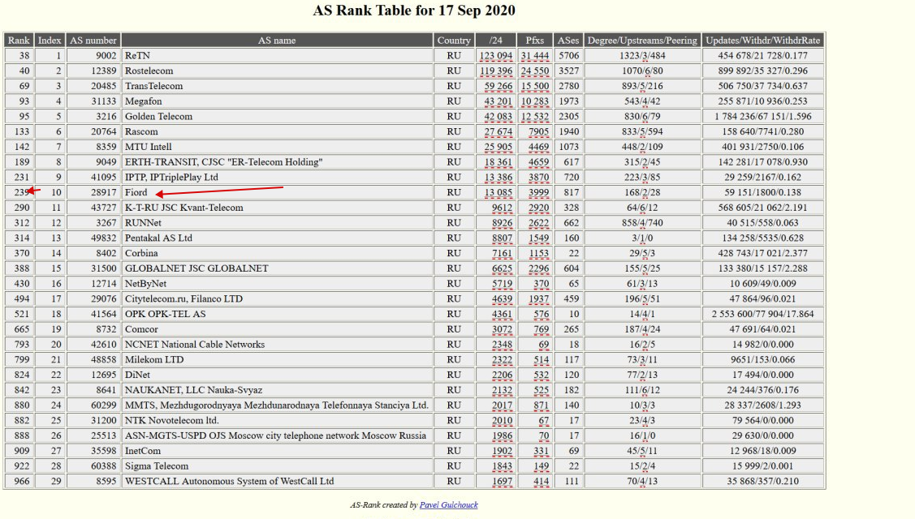Click the /24 value 59 266

499,86
